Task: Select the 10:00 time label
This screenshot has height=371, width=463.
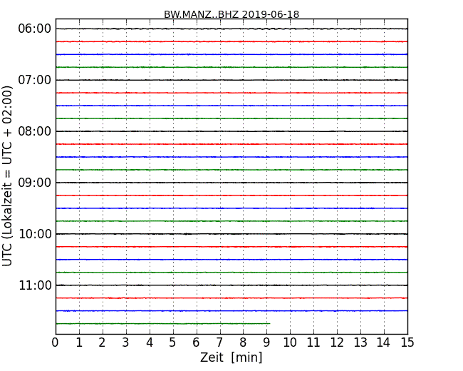Action: pyautogui.click(x=35, y=234)
